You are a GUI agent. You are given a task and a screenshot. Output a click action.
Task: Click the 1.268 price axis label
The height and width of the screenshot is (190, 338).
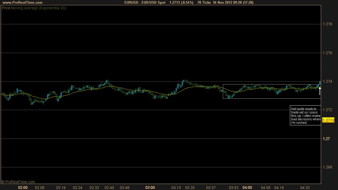point(328,167)
